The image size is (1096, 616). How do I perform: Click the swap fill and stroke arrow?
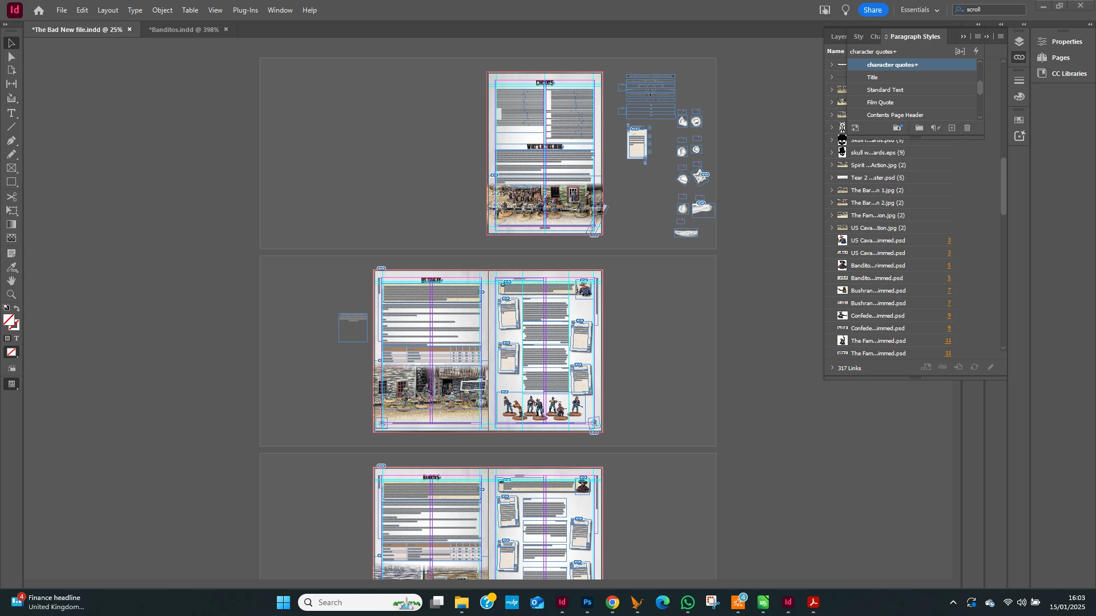[x=17, y=309]
